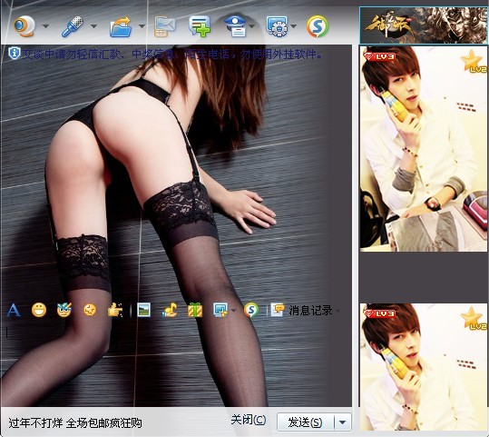This screenshot has width=489, height=437.
Task: Start a voice call with microphone icon
Action: coord(73,26)
